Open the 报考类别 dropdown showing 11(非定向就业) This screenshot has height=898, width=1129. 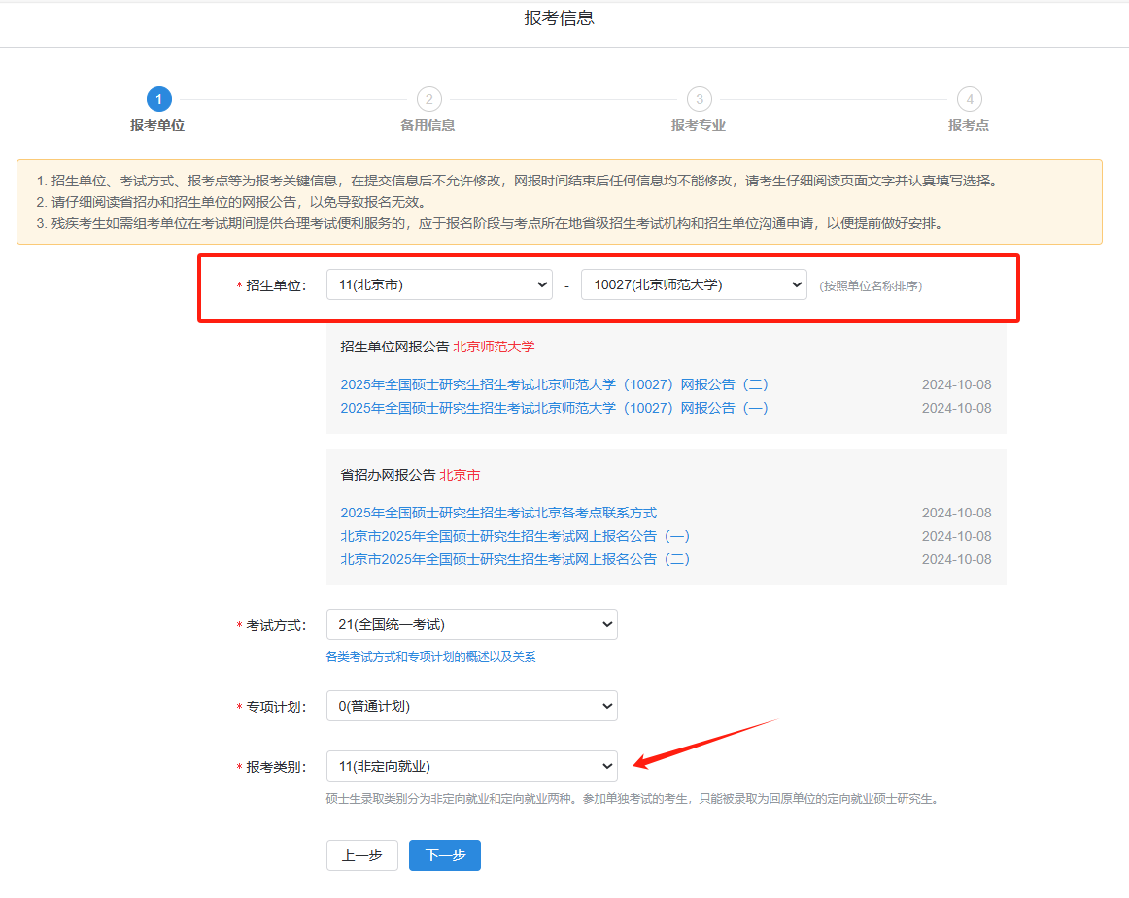coord(471,766)
